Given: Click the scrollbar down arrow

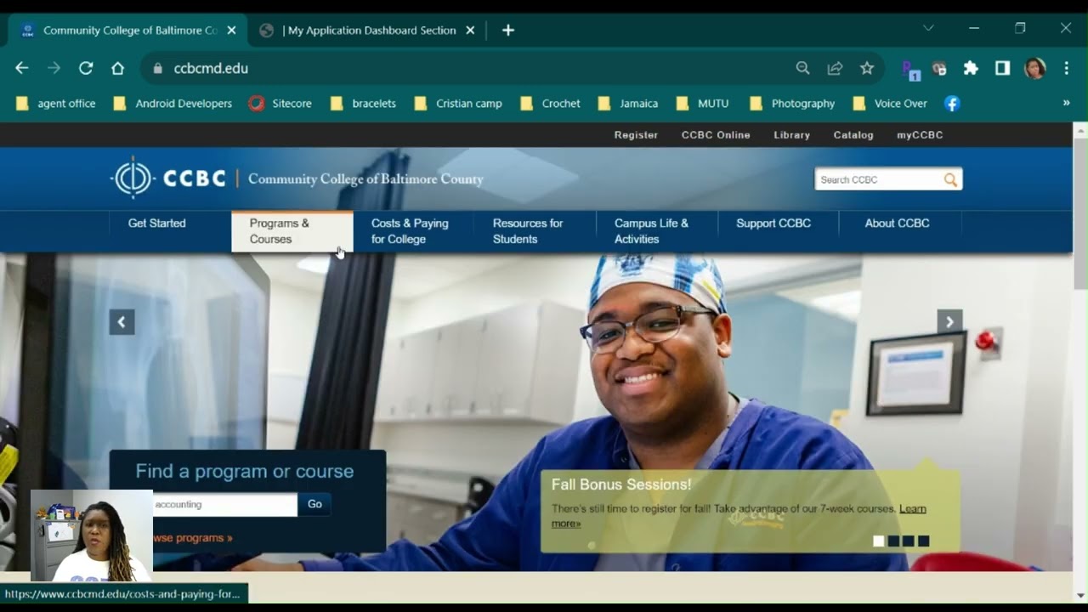Looking at the screenshot, I should point(1080,595).
